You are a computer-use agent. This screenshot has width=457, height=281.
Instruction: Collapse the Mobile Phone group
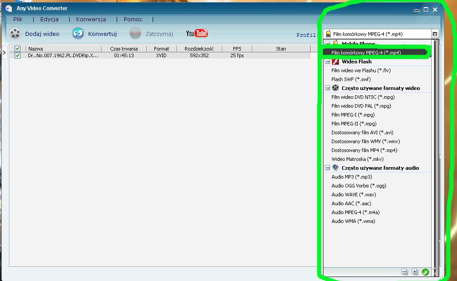click(327, 44)
